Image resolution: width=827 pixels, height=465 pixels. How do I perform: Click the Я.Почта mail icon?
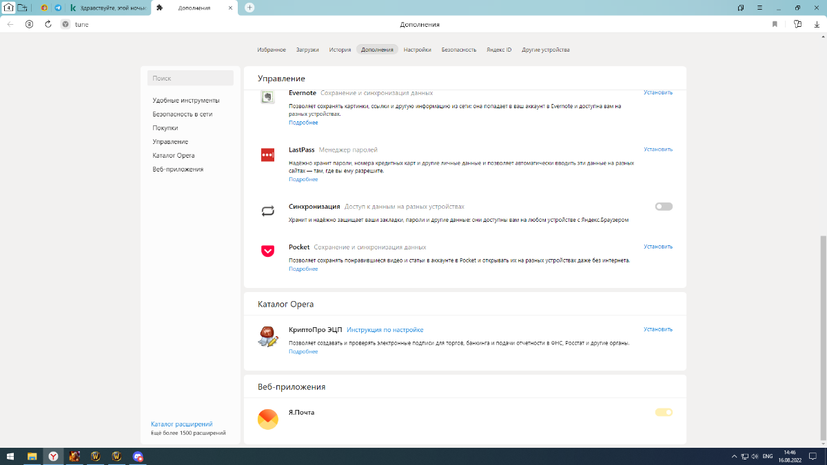coord(268,419)
